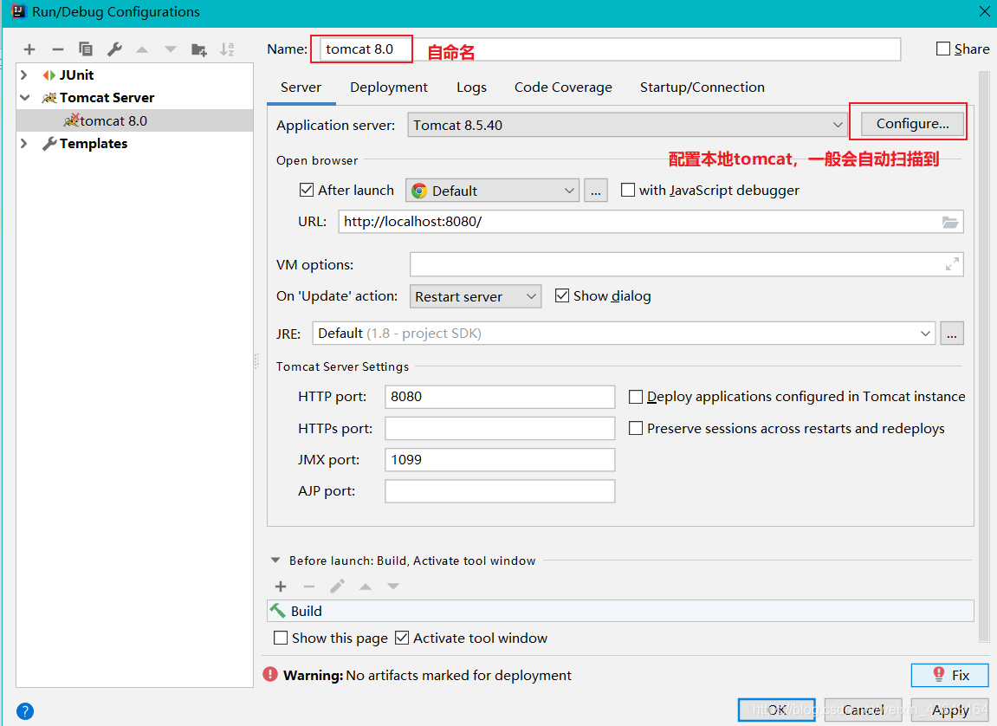The width and height of the screenshot is (997, 726).
Task: Add a new run configuration with plus icon
Action: (x=29, y=49)
